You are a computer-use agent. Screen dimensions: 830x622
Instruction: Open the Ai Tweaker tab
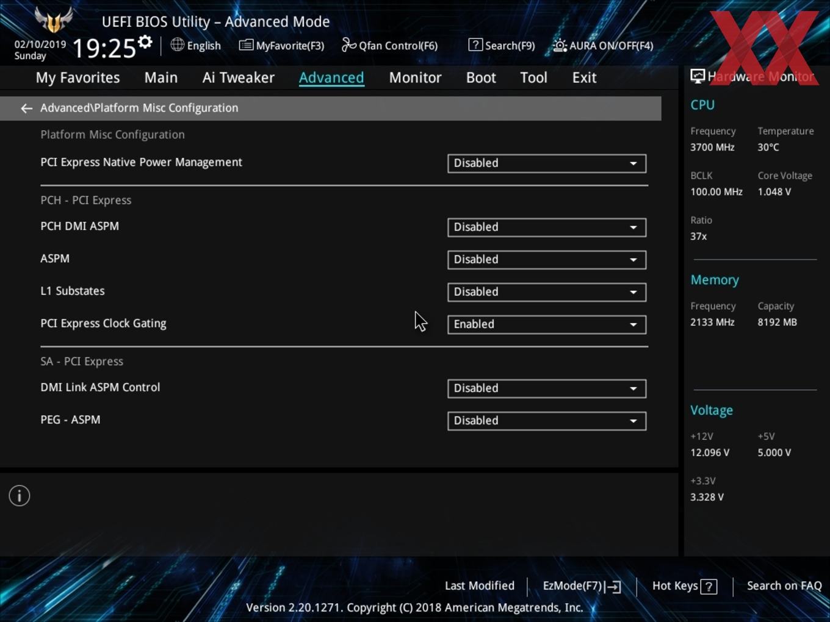239,77
